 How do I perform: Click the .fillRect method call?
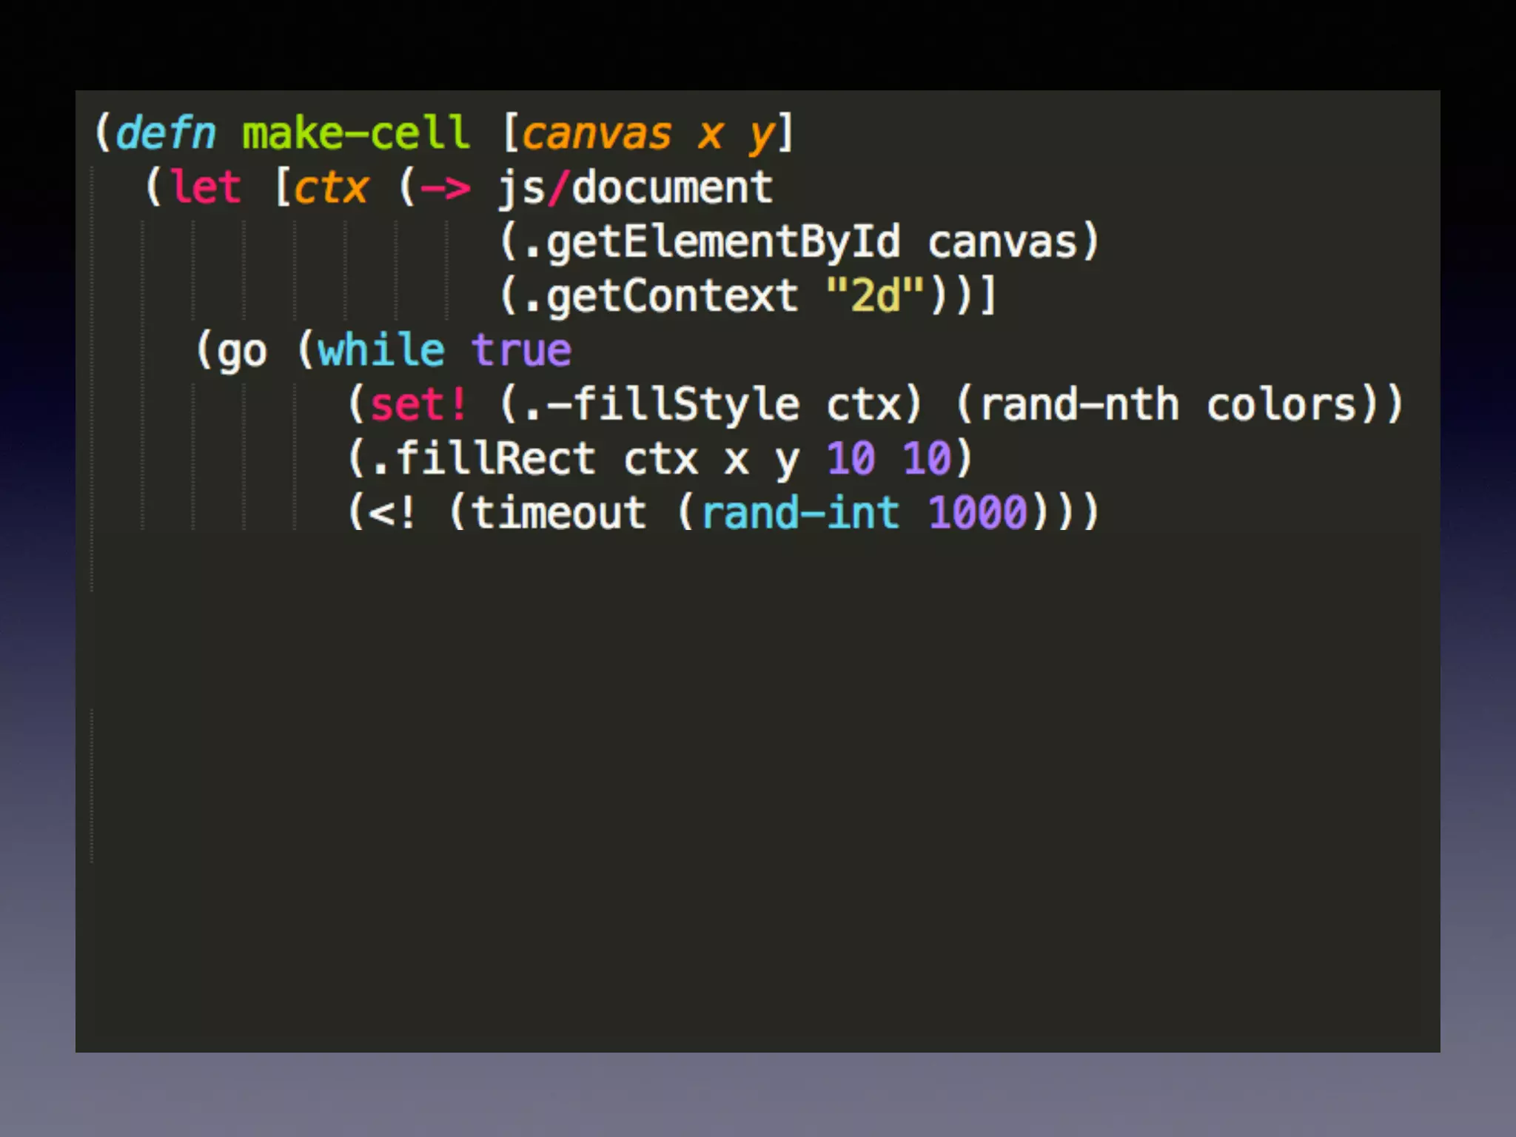483,459
